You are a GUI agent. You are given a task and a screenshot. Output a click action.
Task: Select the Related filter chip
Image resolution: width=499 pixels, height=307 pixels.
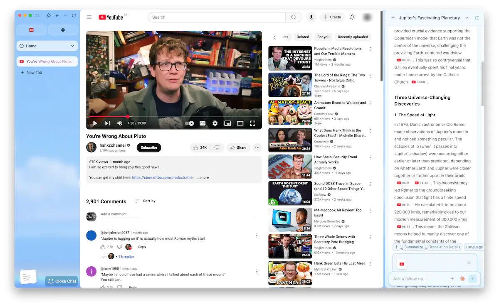303,37
